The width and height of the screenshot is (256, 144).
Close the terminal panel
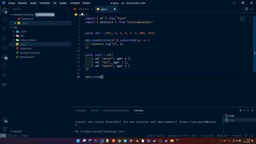252,110
